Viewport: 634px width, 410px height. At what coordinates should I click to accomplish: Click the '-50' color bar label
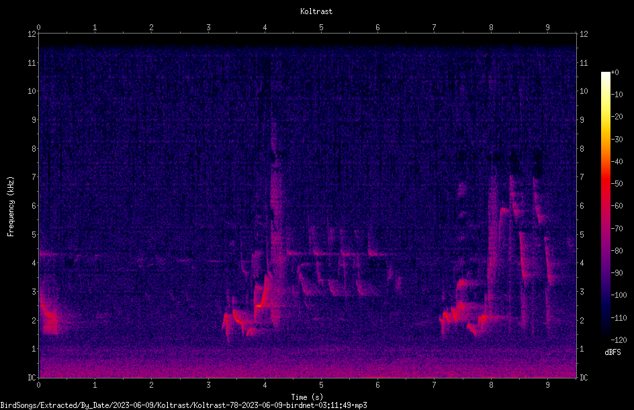click(x=617, y=184)
